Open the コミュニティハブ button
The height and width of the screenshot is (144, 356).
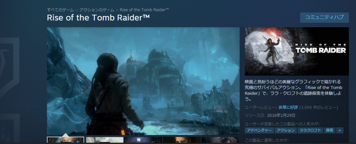point(324,17)
